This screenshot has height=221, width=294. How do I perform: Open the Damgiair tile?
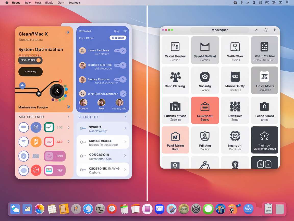(x=235, y=110)
